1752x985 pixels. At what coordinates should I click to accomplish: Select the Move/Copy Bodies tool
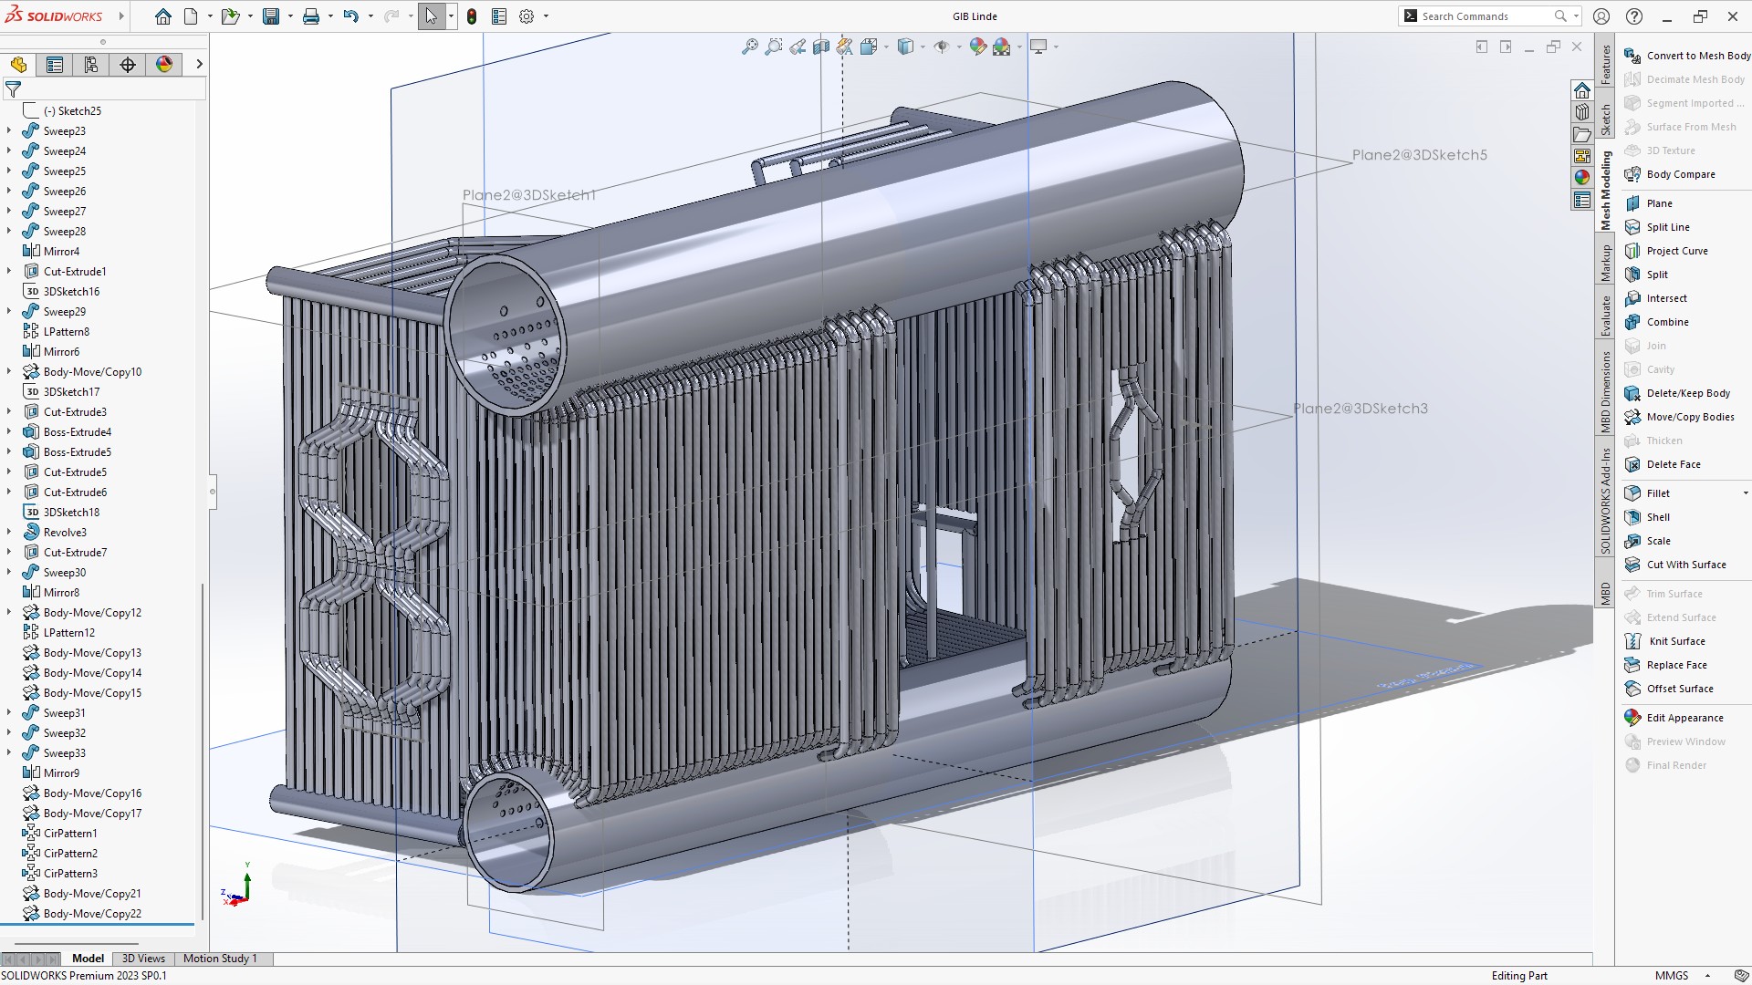pos(1689,417)
